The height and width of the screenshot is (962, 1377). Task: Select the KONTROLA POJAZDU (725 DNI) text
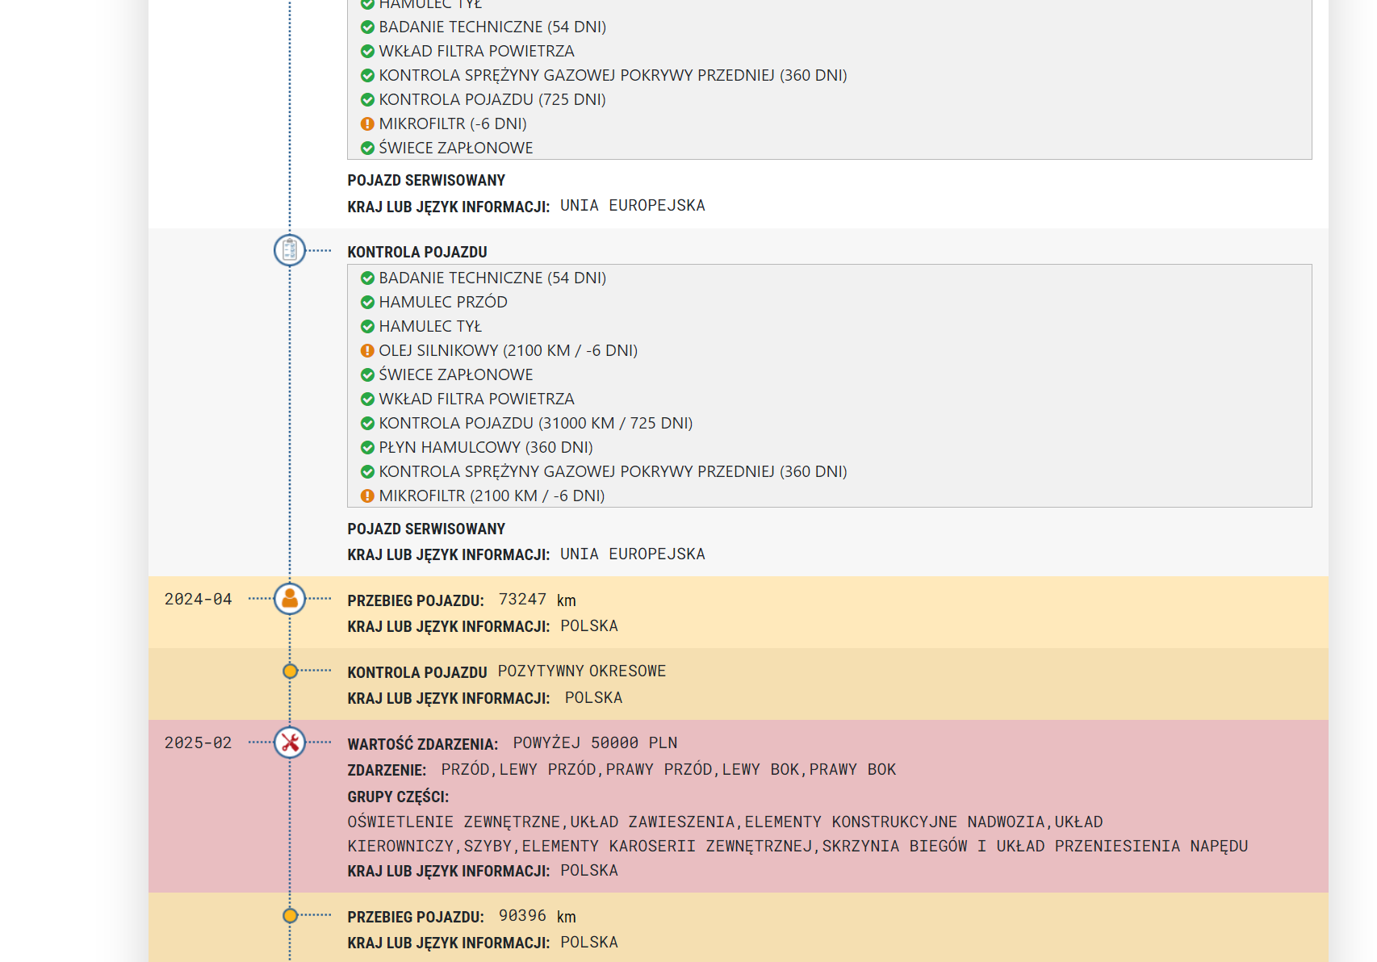(x=492, y=100)
